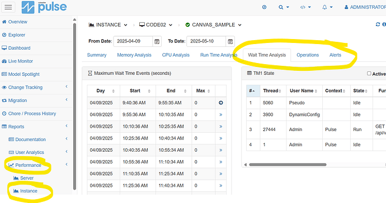Select thread 27444 cell
The height and width of the screenshot is (203, 386).
pos(273,129)
